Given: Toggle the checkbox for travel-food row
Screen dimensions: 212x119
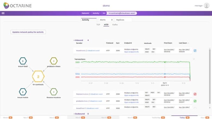Looking at the screenshot, I should [195, 108].
